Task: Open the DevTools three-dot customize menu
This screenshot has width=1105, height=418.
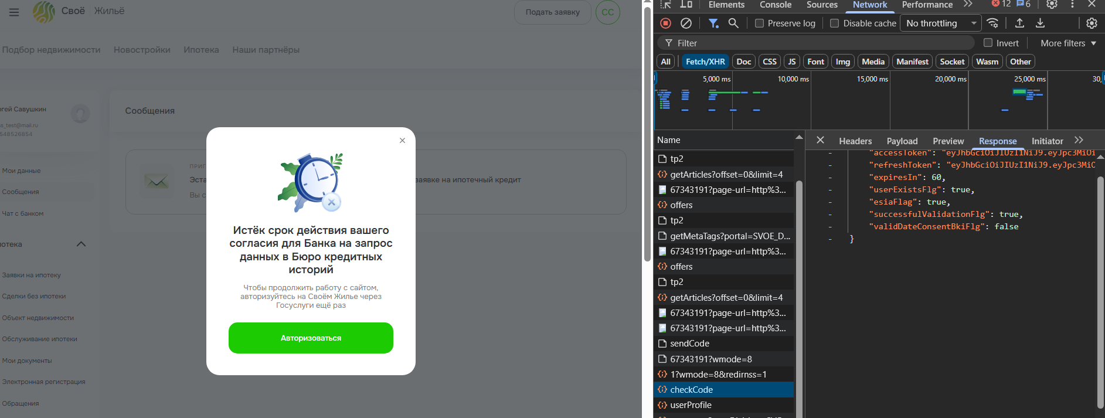Action: (1072, 5)
